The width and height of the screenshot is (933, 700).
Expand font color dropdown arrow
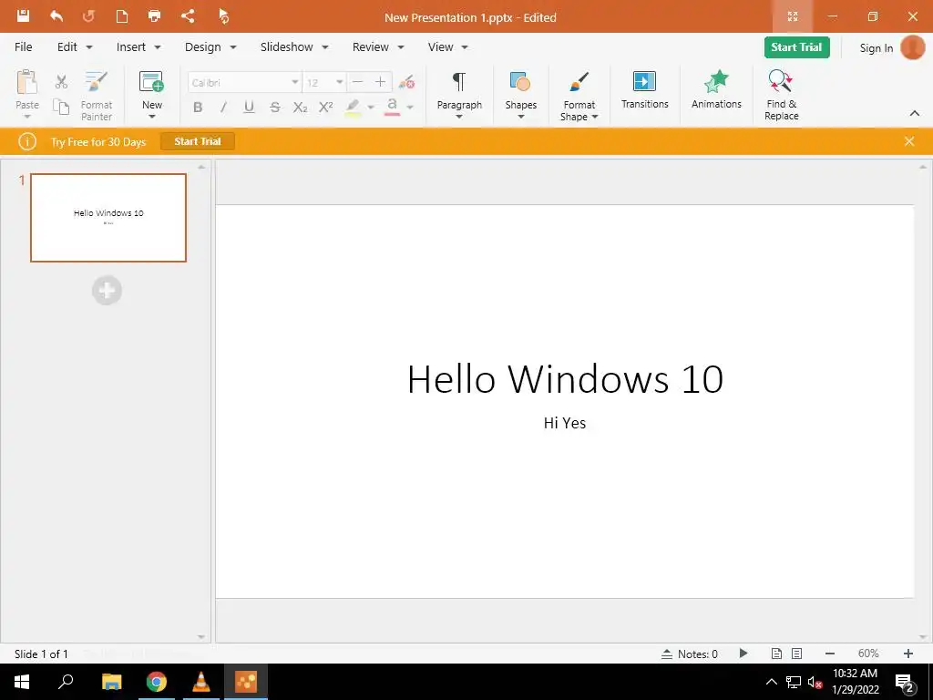point(410,108)
